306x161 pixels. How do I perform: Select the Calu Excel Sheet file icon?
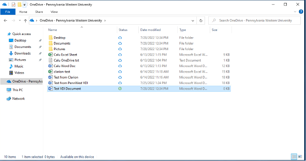51,55
